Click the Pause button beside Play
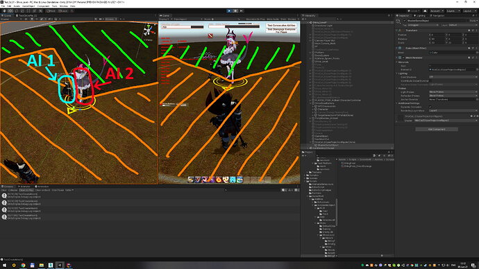Viewport: 479px width, 269px height. (235, 11)
